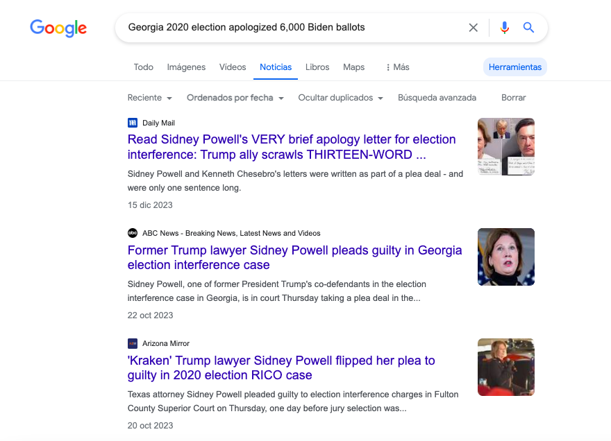The height and width of the screenshot is (441, 611).
Task: Open Ordenados por fecha sort dropdown
Action: pos(235,98)
